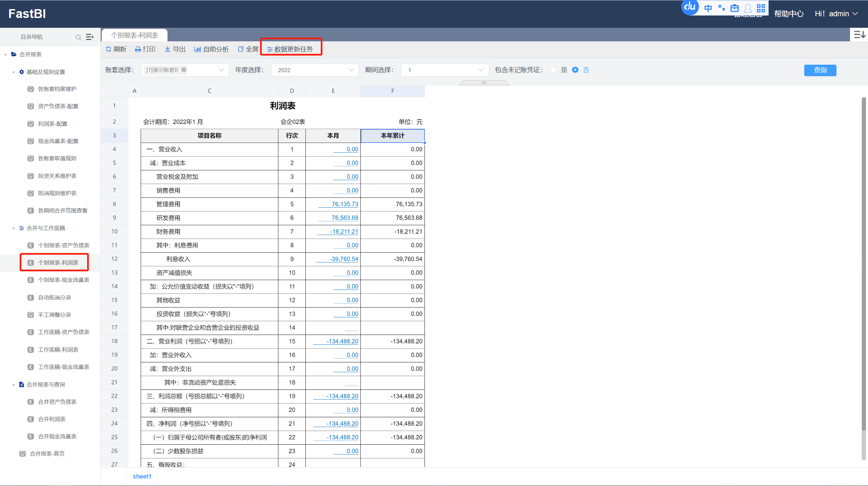This screenshot has height=486, width=868.
Task: Click the tab list icon at top right
Action: point(859,35)
